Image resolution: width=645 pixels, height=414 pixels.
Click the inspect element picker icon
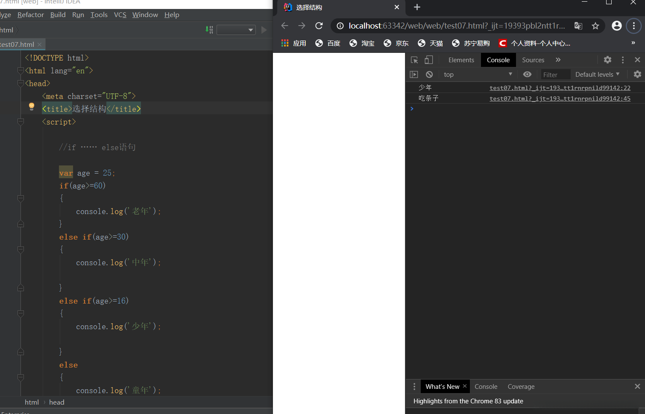[x=414, y=60]
